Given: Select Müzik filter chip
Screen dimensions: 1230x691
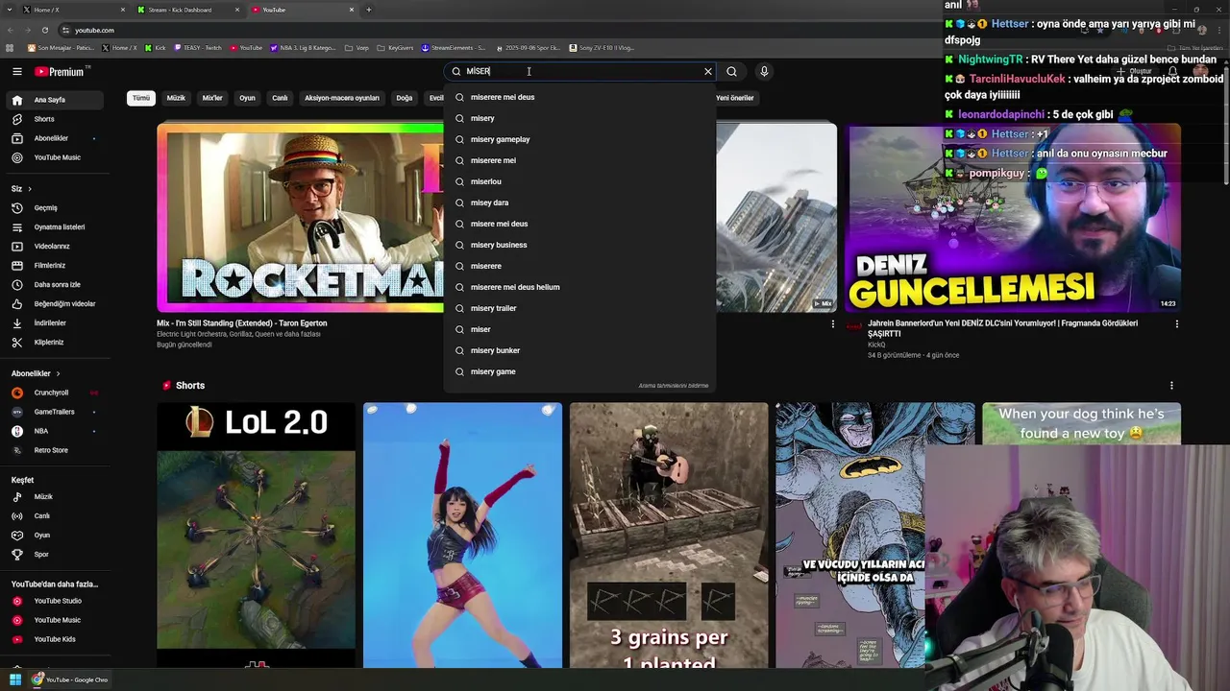Looking at the screenshot, I should point(176,98).
